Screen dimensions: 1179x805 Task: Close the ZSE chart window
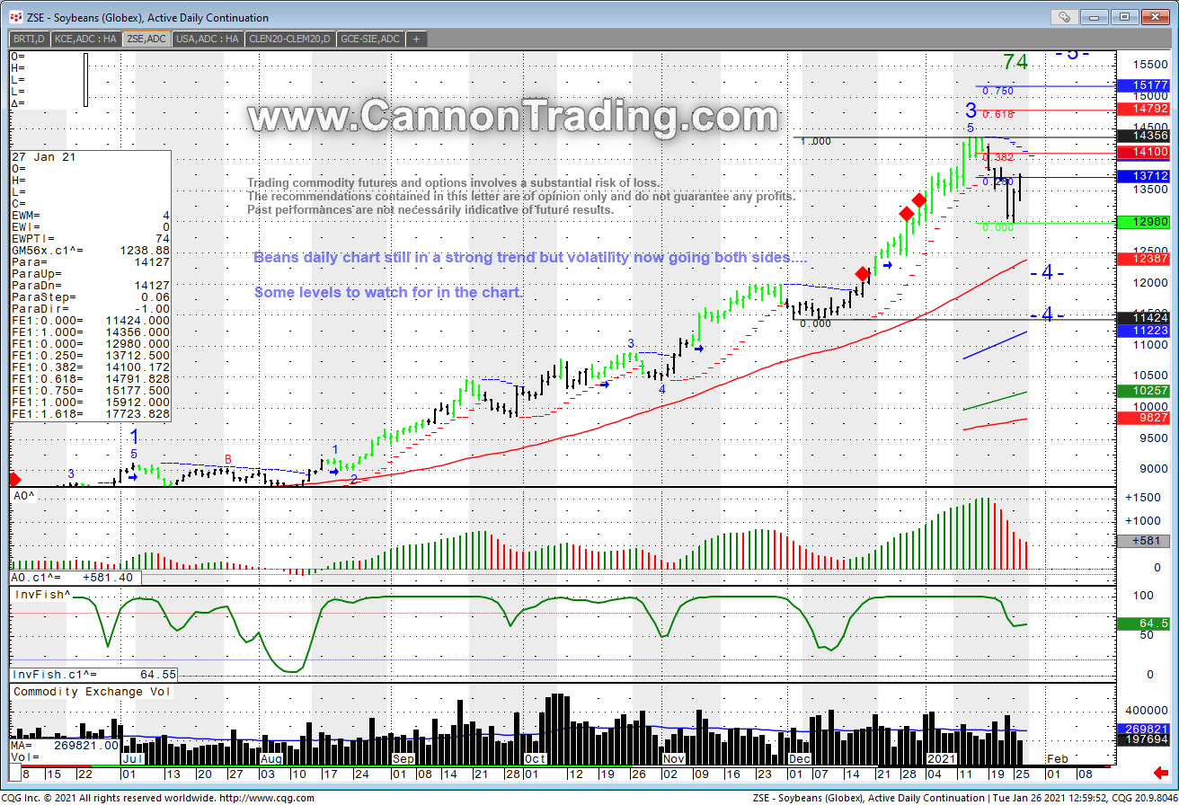[x=1153, y=16]
